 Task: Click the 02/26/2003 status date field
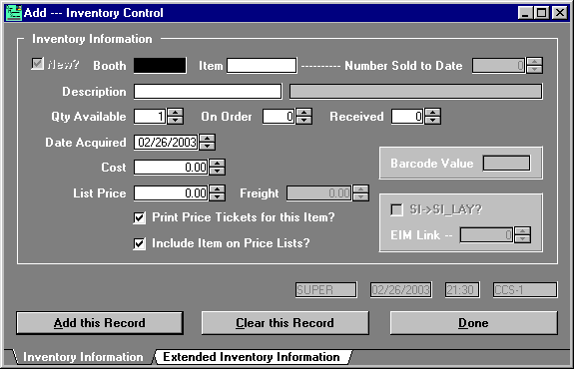(x=400, y=290)
